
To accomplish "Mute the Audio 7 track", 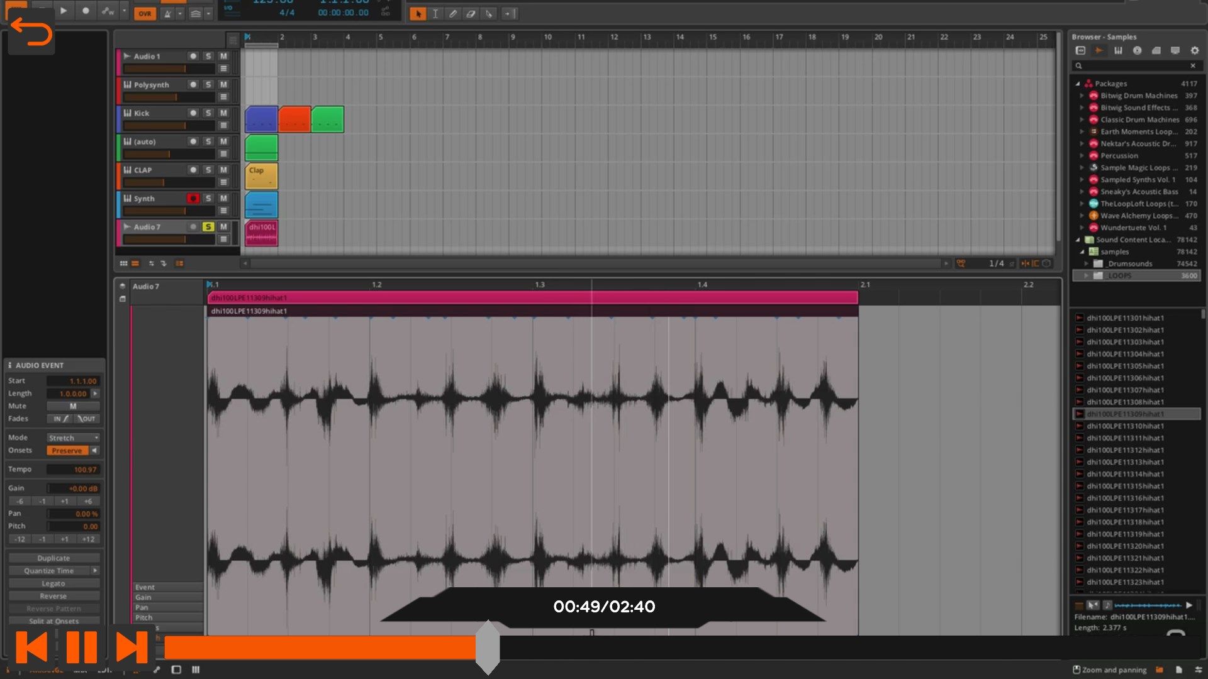I will pos(223,226).
